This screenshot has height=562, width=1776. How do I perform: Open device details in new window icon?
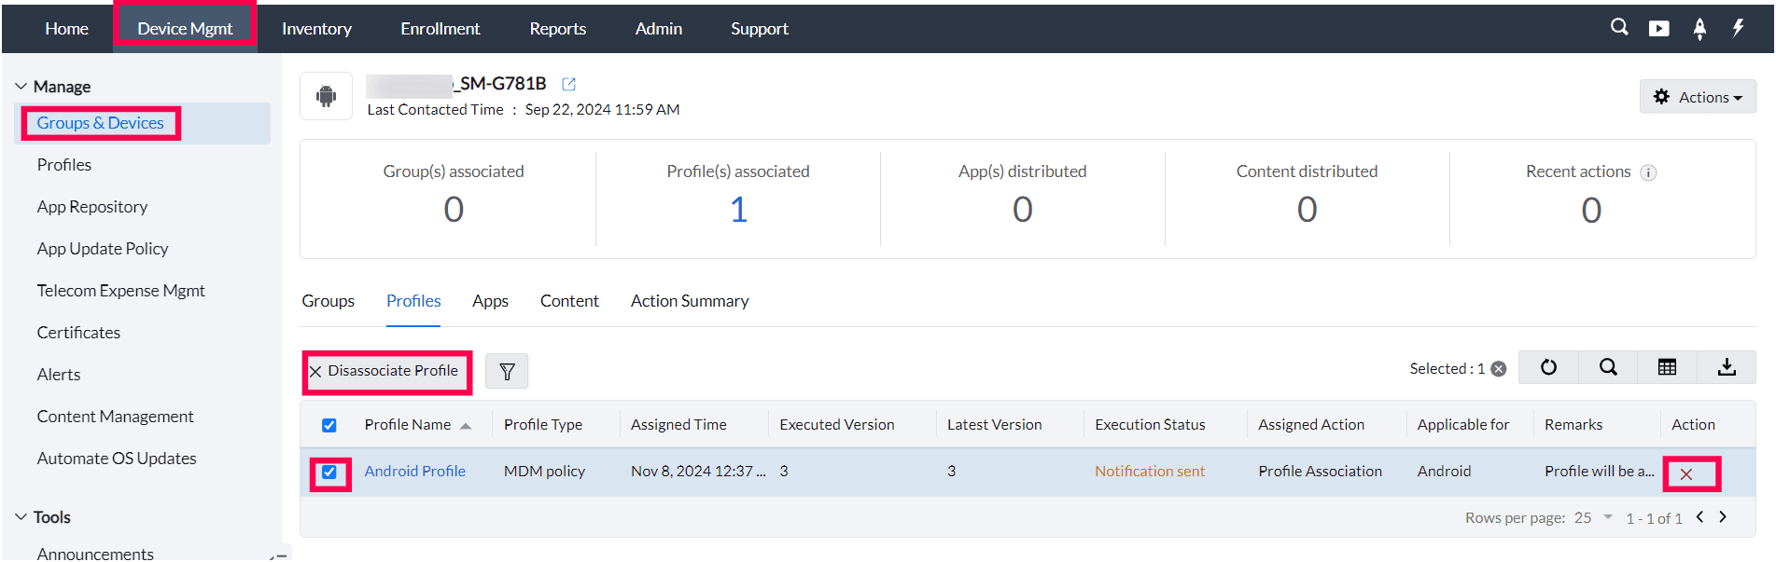coord(568,84)
